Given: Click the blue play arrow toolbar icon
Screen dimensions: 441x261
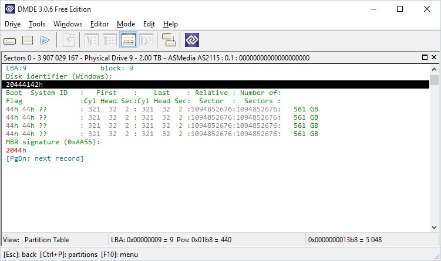Looking at the screenshot, I should point(45,40).
